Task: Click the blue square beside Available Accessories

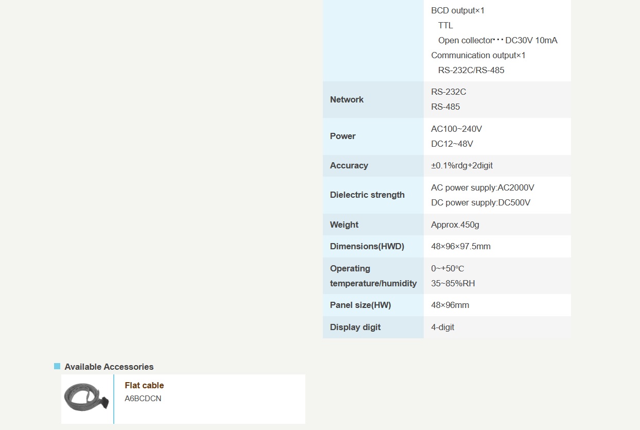Action: tap(57, 366)
